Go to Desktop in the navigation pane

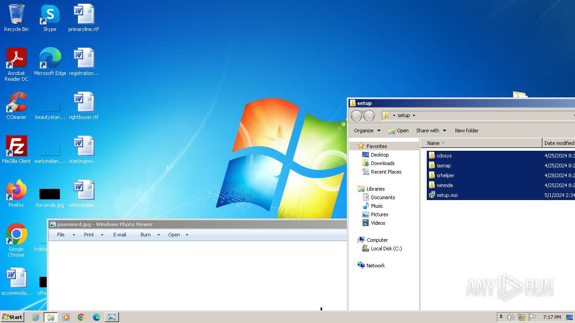pyautogui.click(x=380, y=155)
